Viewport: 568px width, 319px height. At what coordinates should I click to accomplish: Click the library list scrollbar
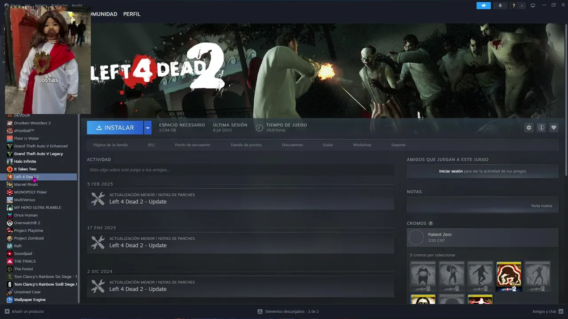[79, 208]
